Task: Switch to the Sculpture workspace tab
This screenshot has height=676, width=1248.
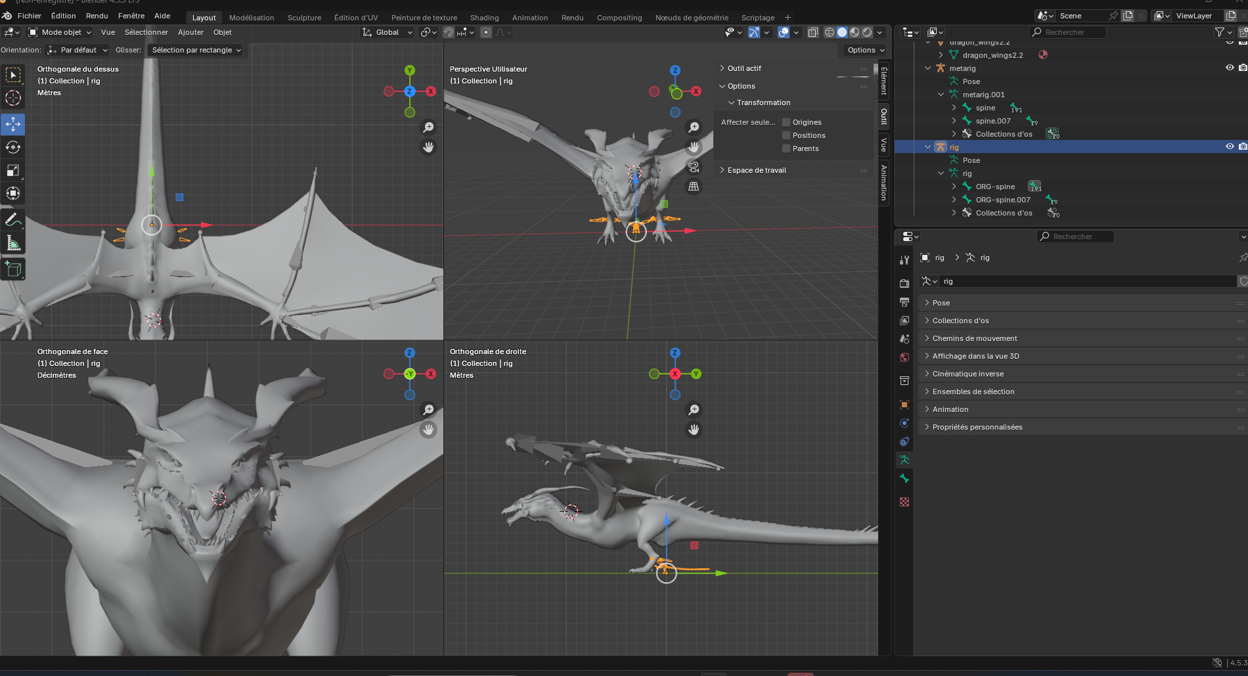Action: (x=304, y=18)
